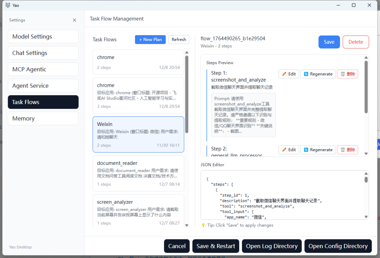Select the Task Flows section
Viewport: 380px width, 258px height.
tap(43, 102)
